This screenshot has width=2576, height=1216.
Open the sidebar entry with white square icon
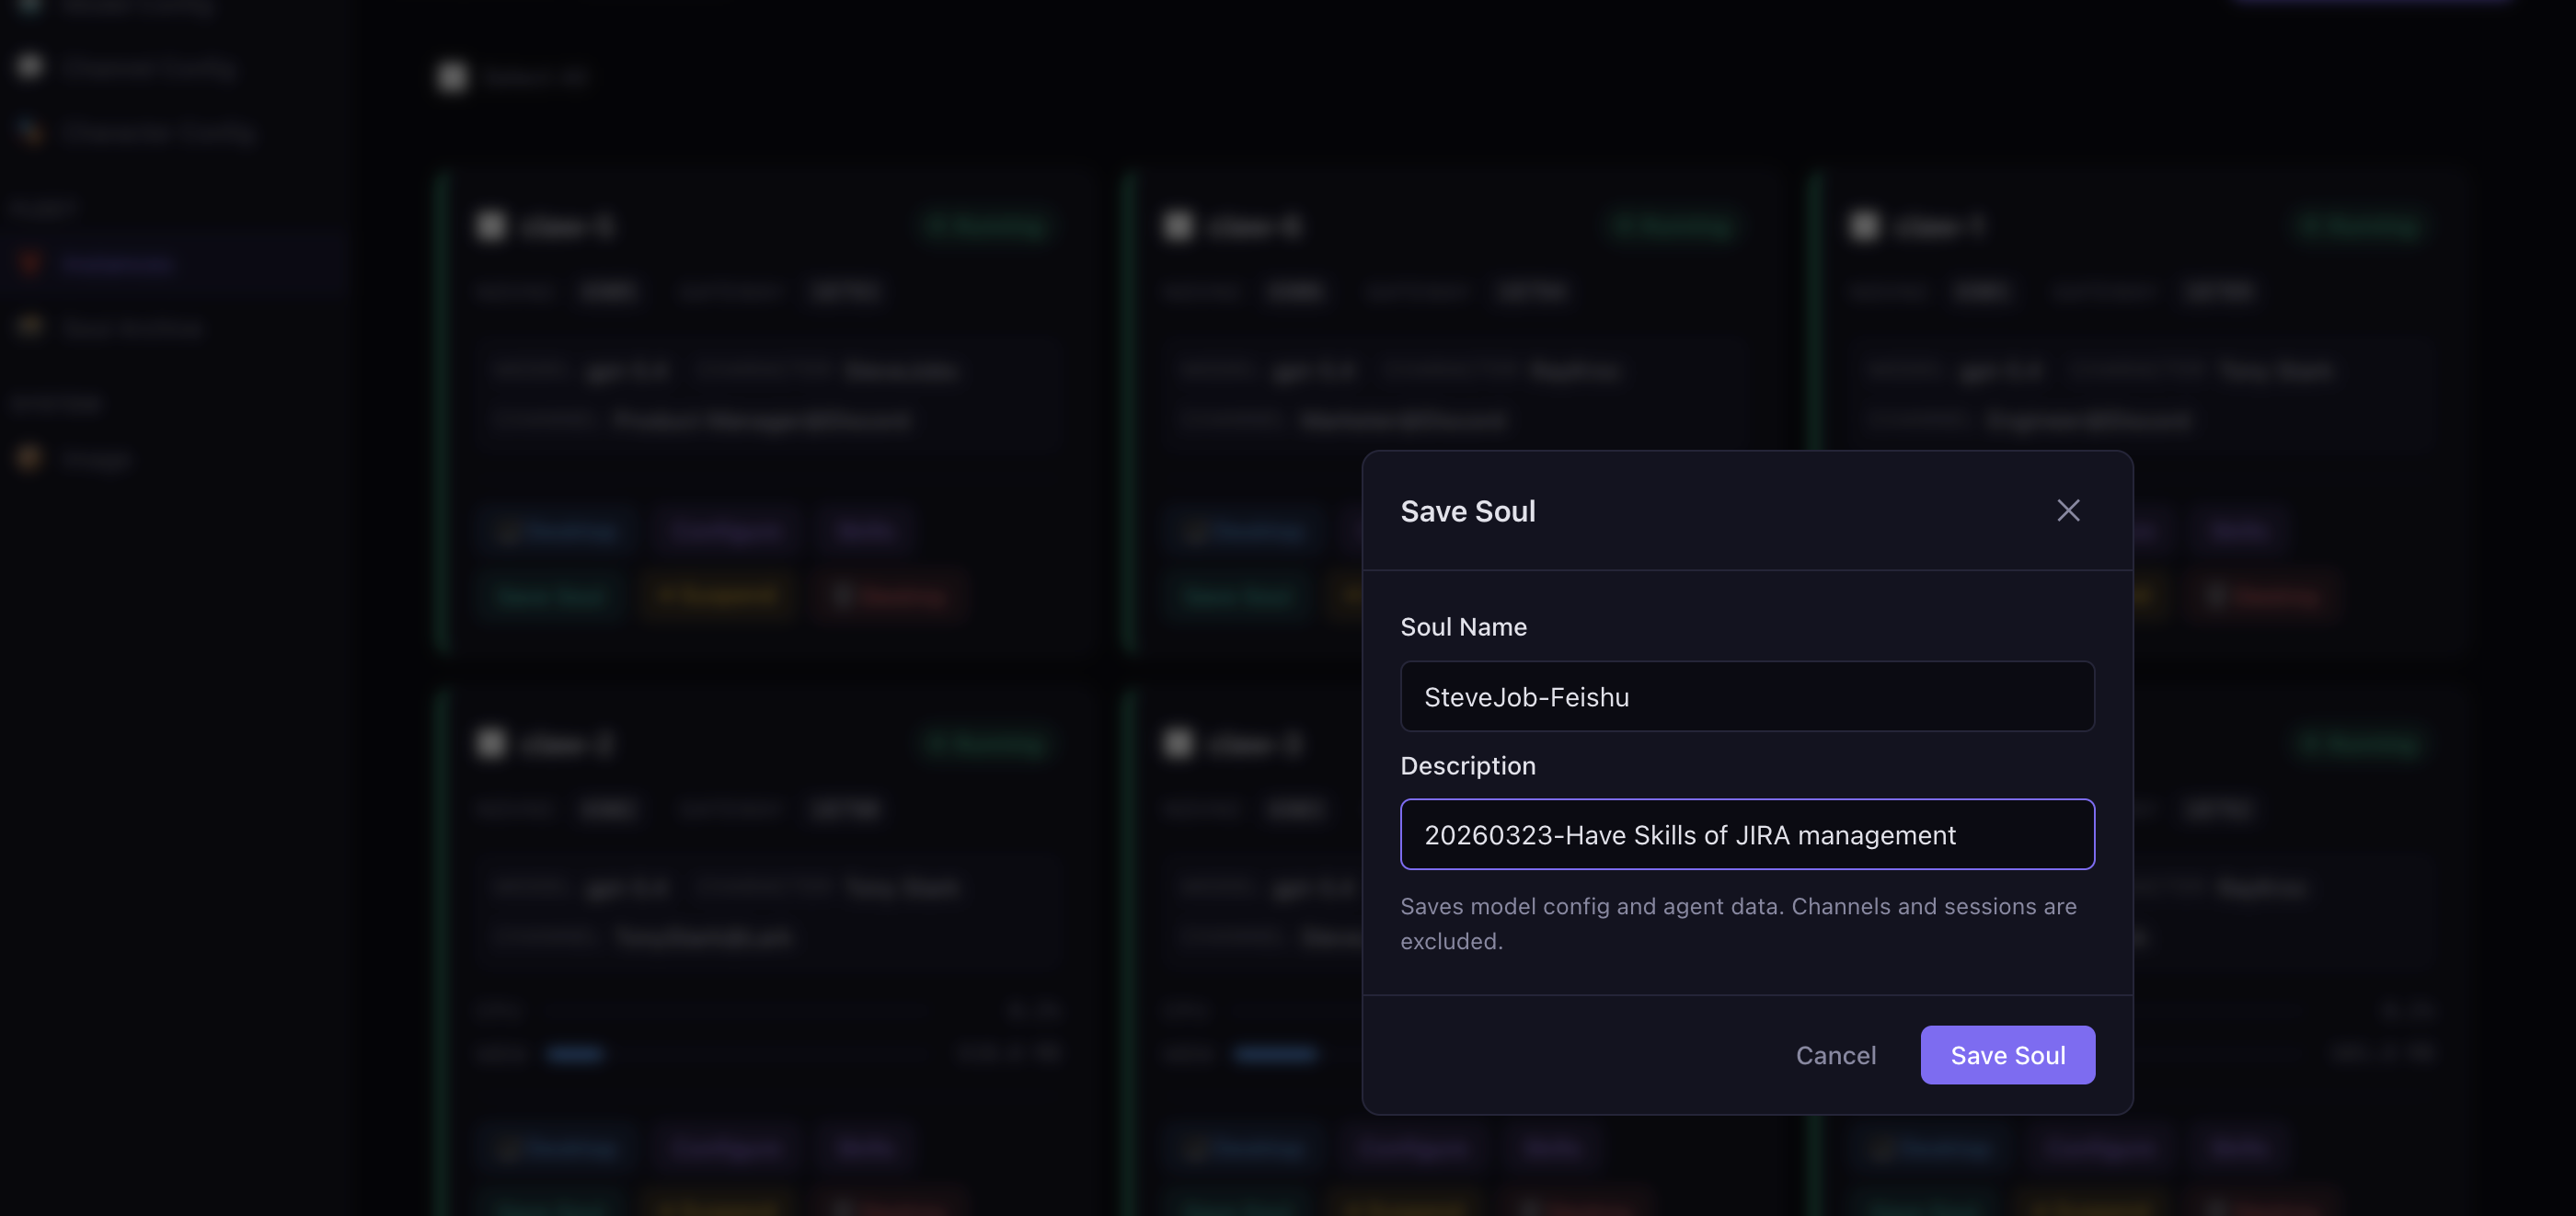click(125, 67)
